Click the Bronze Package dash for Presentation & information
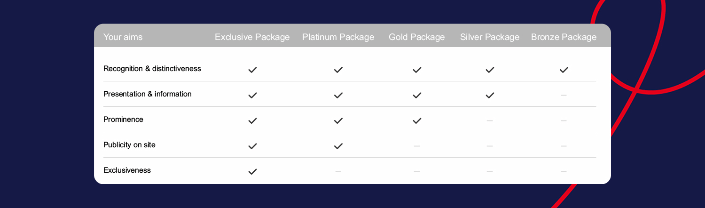The width and height of the screenshot is (705, 208). coord(564,95)
